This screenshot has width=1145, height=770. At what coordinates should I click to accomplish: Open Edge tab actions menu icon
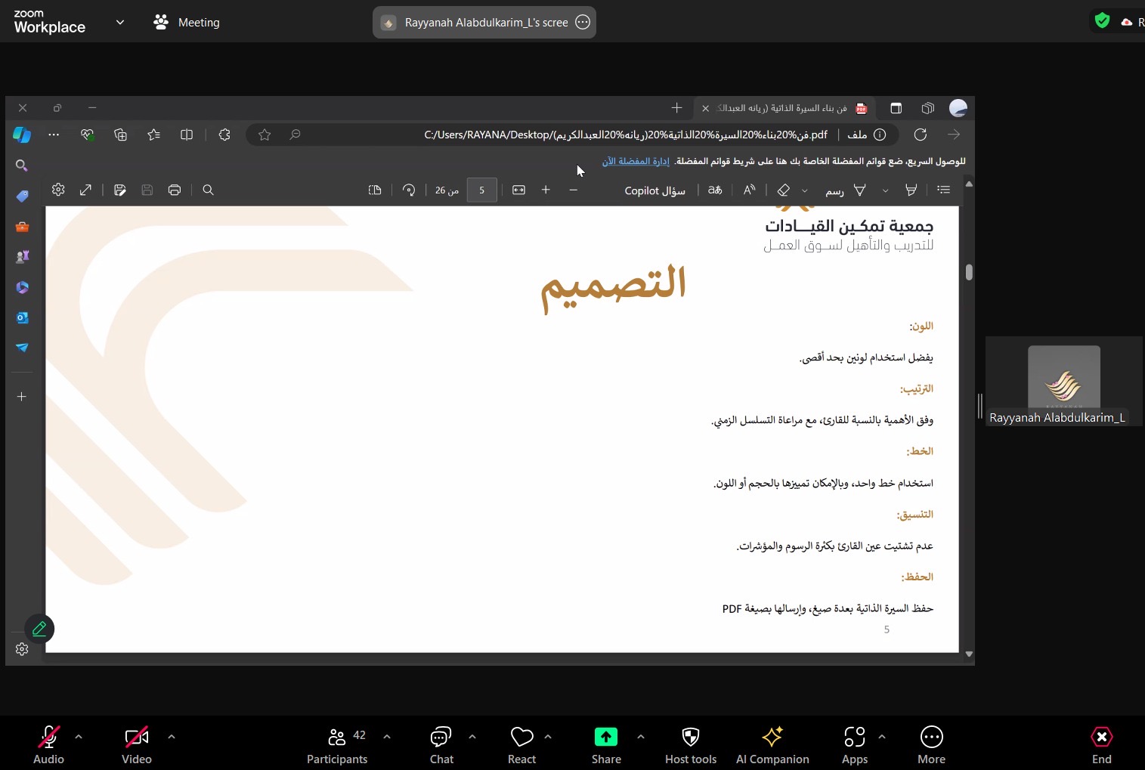pyautogui.click(x=896, y=108)
